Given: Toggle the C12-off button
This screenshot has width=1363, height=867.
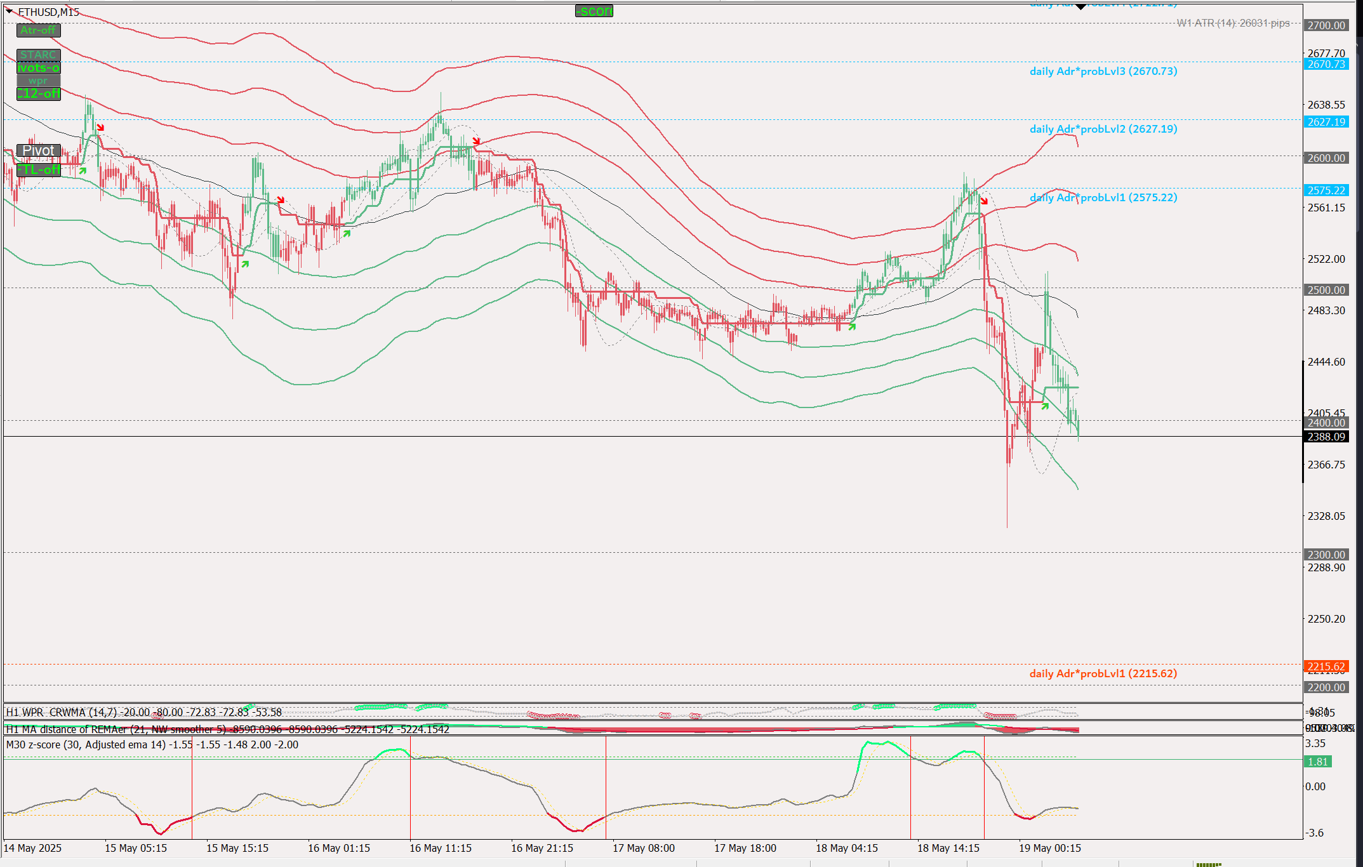Looking at the screenshot, I should 38,93.
